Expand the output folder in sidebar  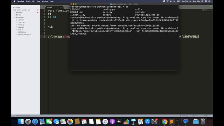15,13
